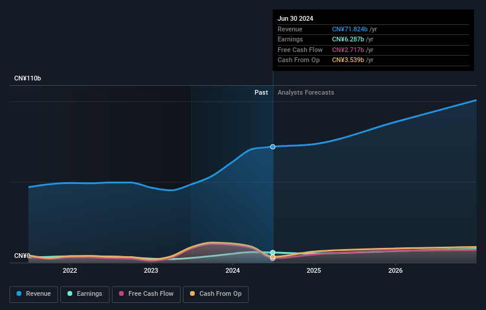
Task: Click the CN¥110b y-axis label
Action: (x=28, y=78)
